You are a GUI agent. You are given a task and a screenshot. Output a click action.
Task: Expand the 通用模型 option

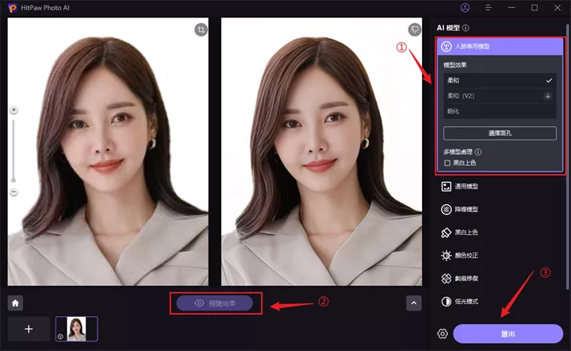coord(467,187)
